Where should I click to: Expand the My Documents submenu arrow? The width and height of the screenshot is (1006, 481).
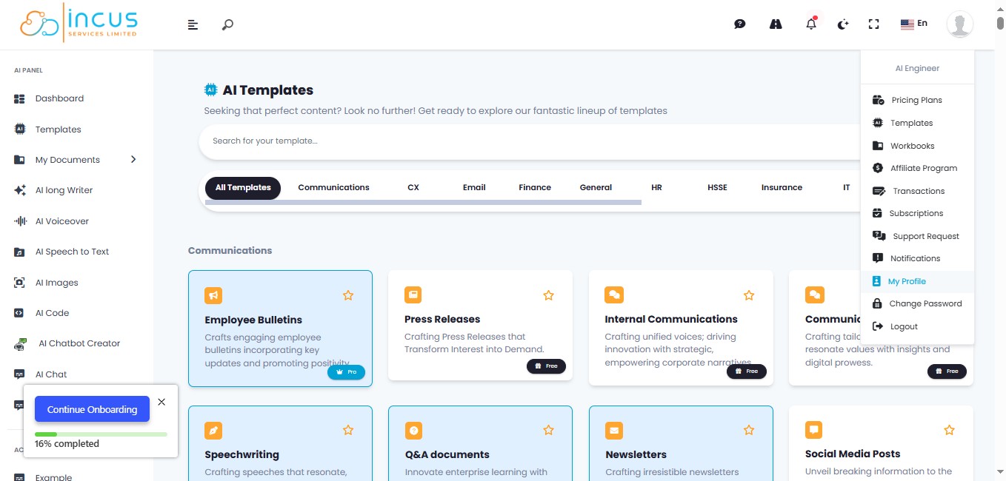(x=133, y=159)
